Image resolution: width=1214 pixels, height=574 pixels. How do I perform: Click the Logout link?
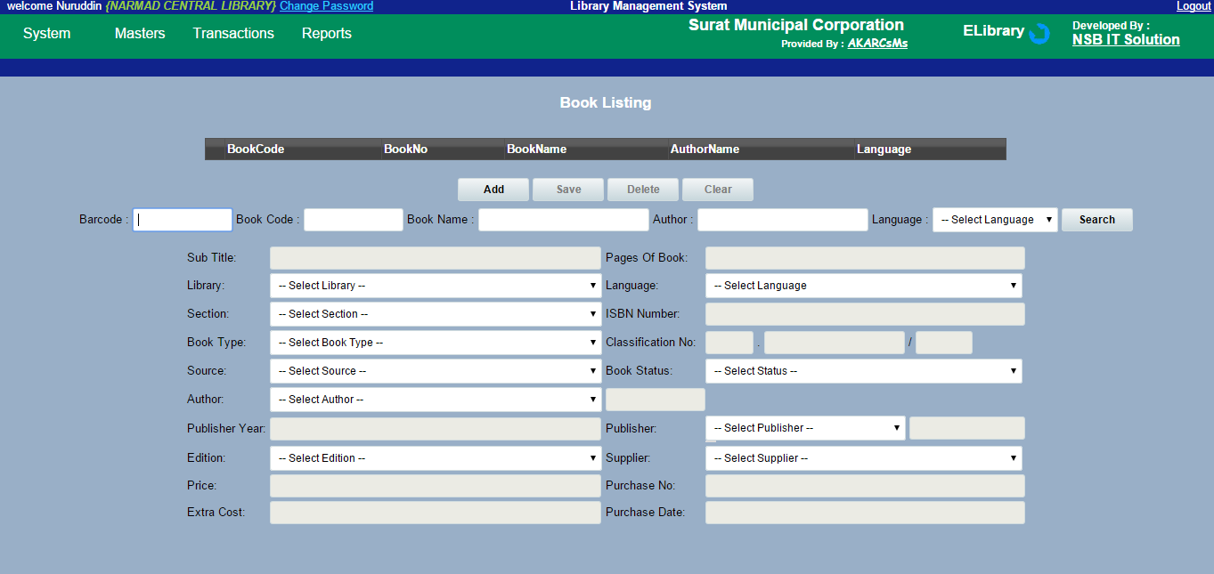click(x=1193, y=6)
